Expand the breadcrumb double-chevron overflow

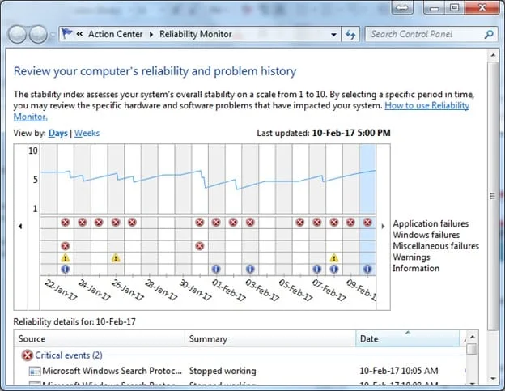(79, 34)
